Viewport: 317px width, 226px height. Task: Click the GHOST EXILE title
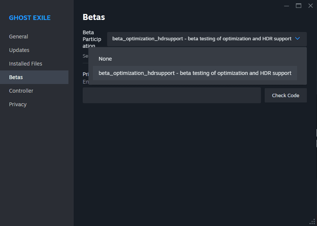click(x=30, y=18)
